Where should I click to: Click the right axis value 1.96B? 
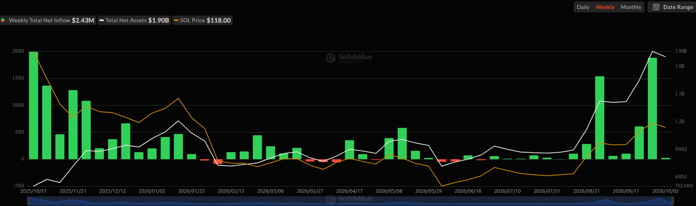681,51
